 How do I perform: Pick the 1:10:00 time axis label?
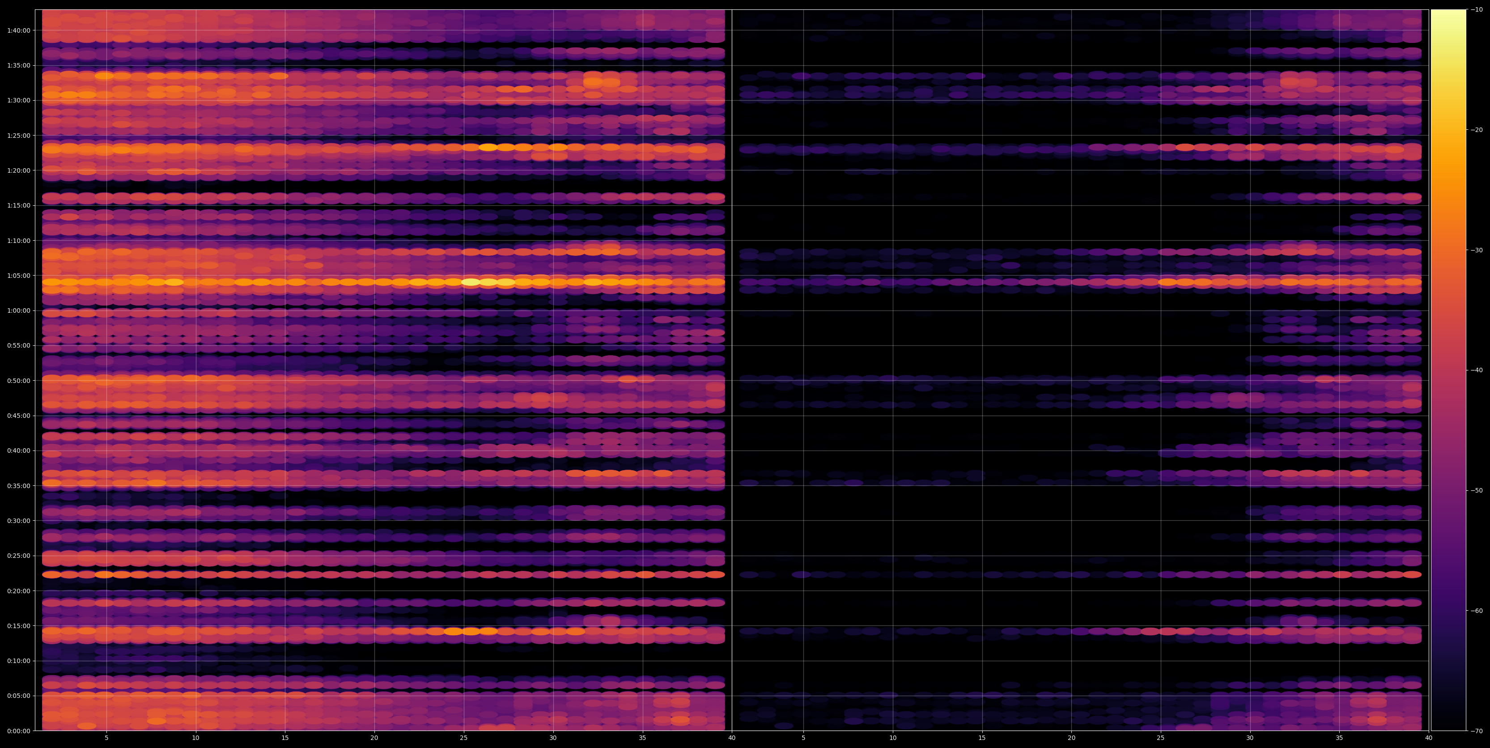pyautogui.click(x=18, y=241)
